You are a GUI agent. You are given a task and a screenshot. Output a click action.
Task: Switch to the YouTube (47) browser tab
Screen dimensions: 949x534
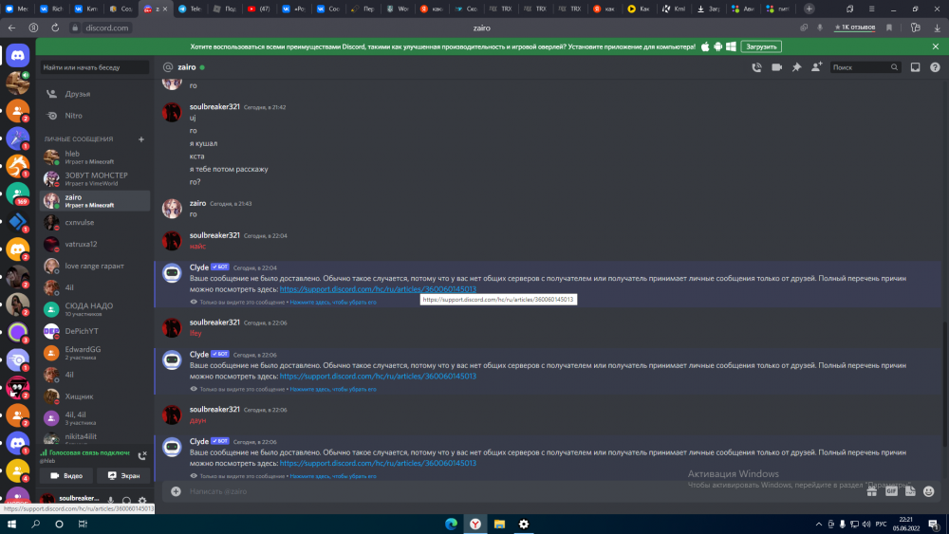point(258,9)
